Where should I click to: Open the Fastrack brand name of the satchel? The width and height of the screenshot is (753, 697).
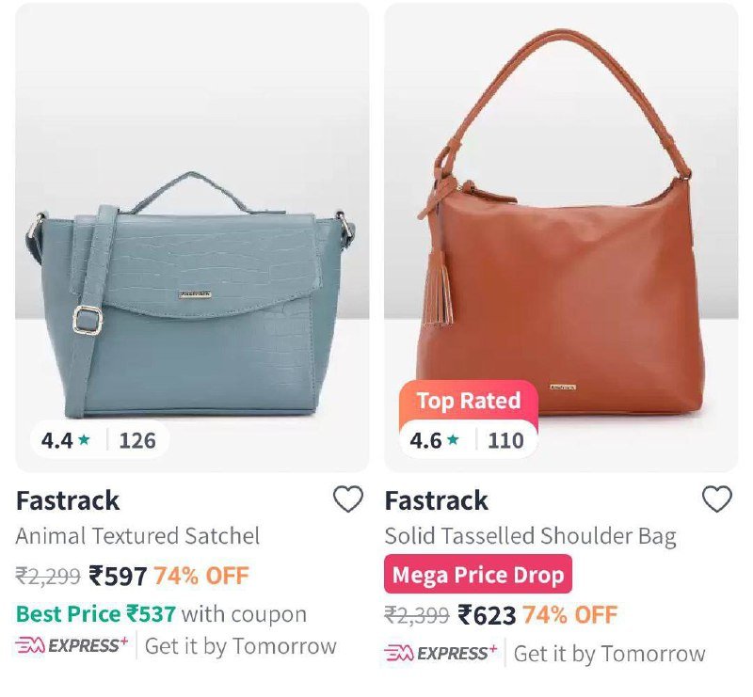coord(67,500)
